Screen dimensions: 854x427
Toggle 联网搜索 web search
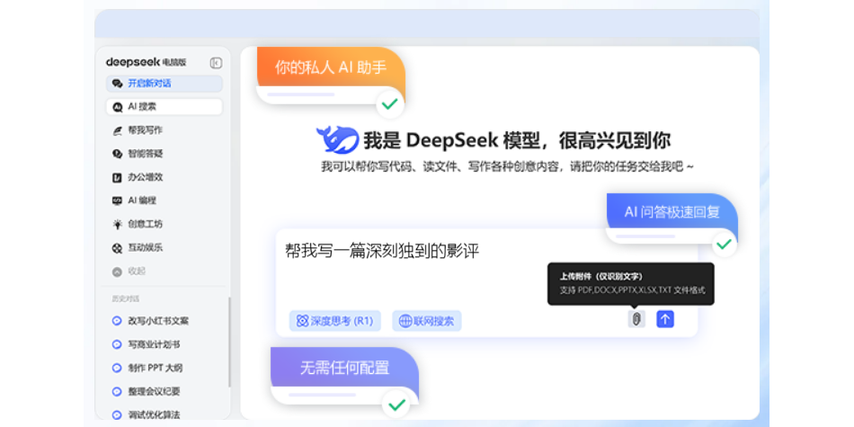[x=427, y=321]
